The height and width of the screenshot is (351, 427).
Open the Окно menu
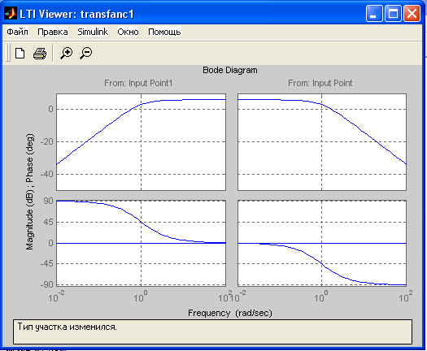(128, 32)
